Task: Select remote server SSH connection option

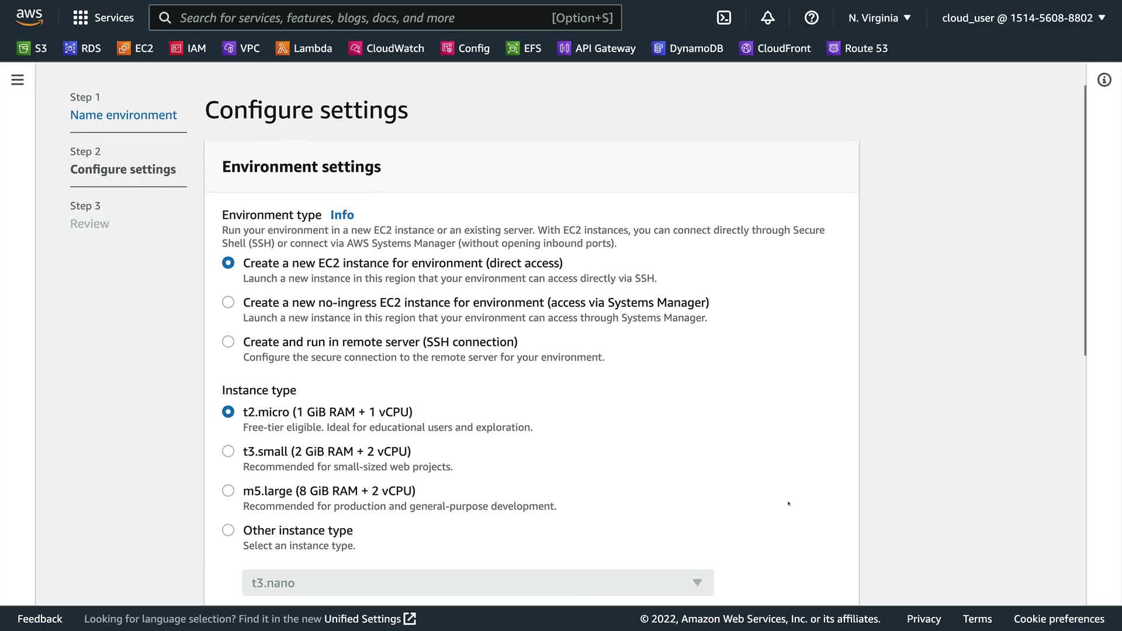Action: point(228,342)
